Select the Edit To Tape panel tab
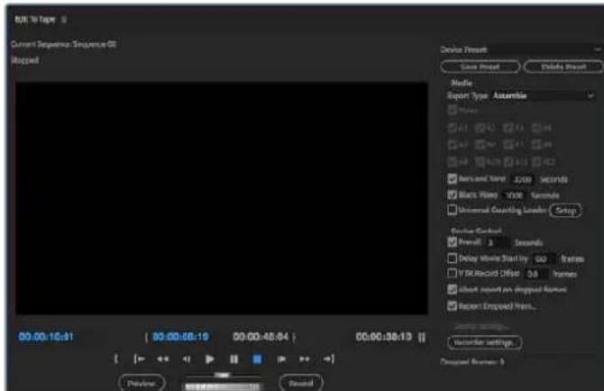The height and width of the screenshot is (391, 604). 35,19
